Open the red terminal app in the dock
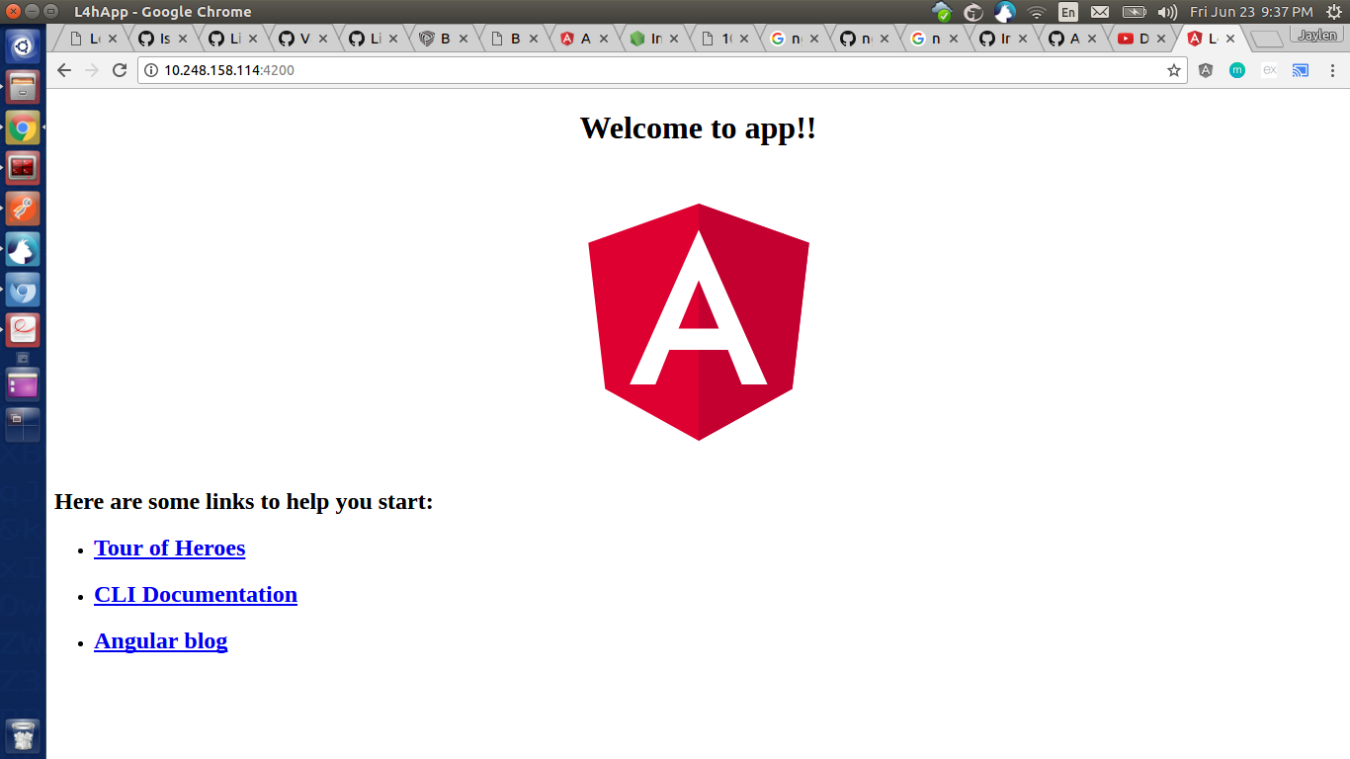 23,168
